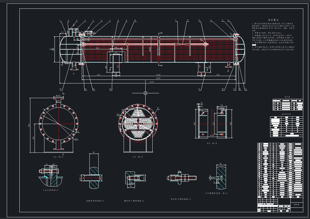
Task: Click part balloon number 11
Action: [x=176, y=20]
